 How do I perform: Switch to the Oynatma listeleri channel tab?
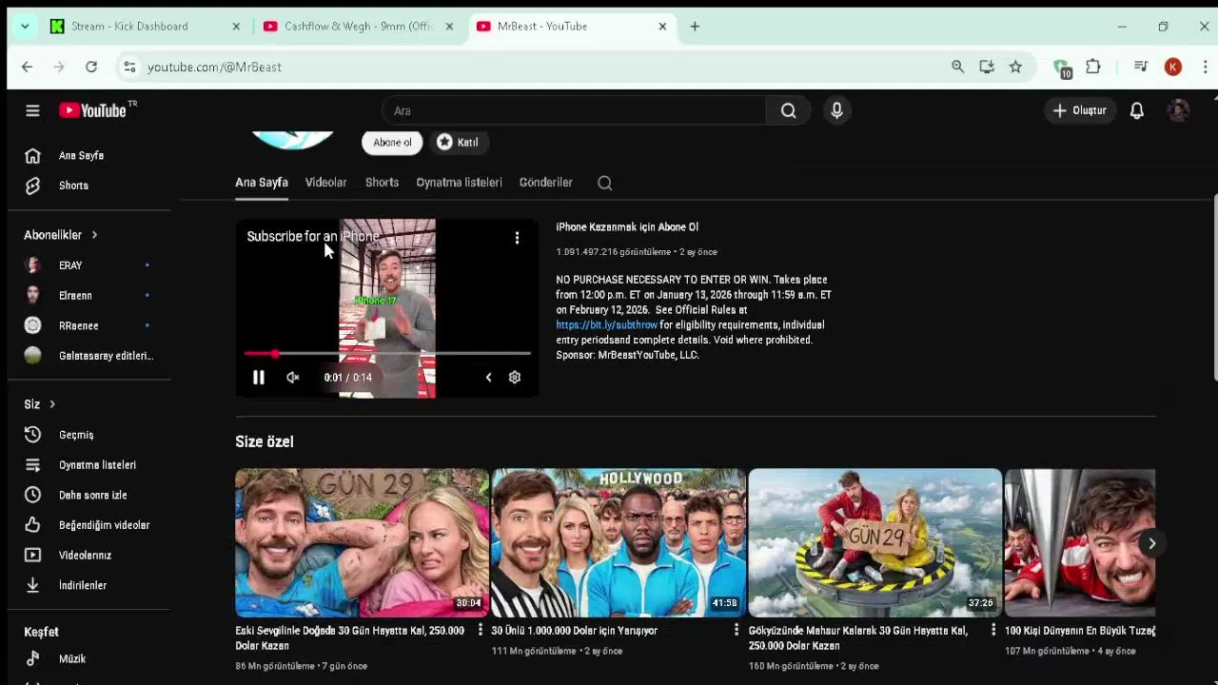(x=459, y=183)
